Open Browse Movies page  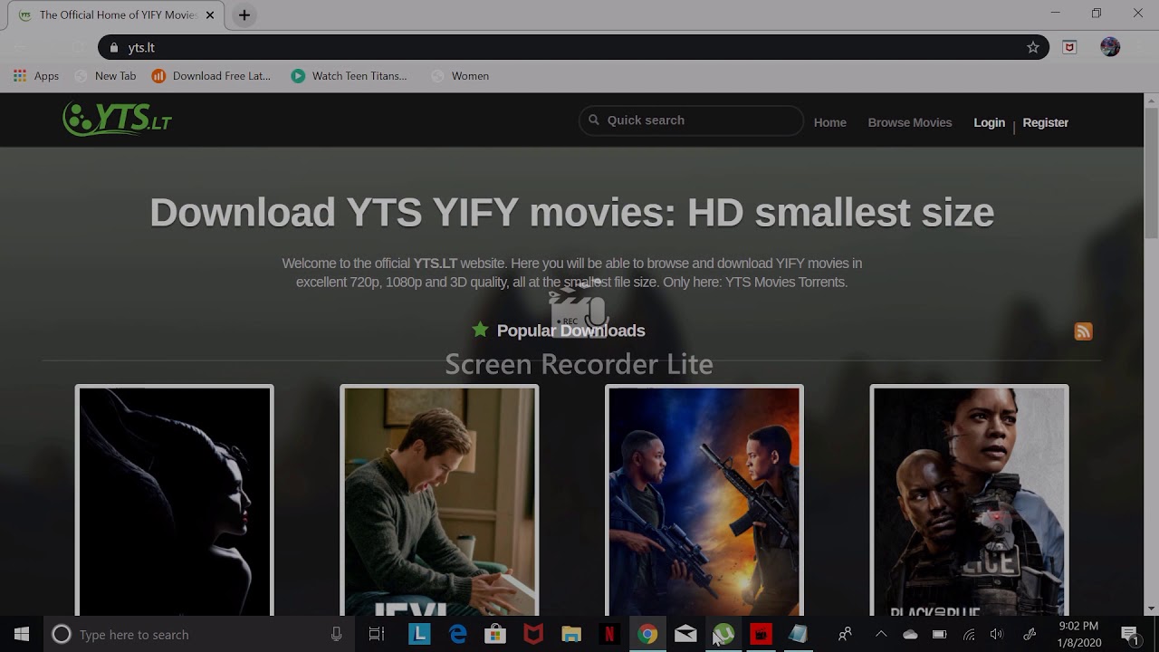coord(909,122)
